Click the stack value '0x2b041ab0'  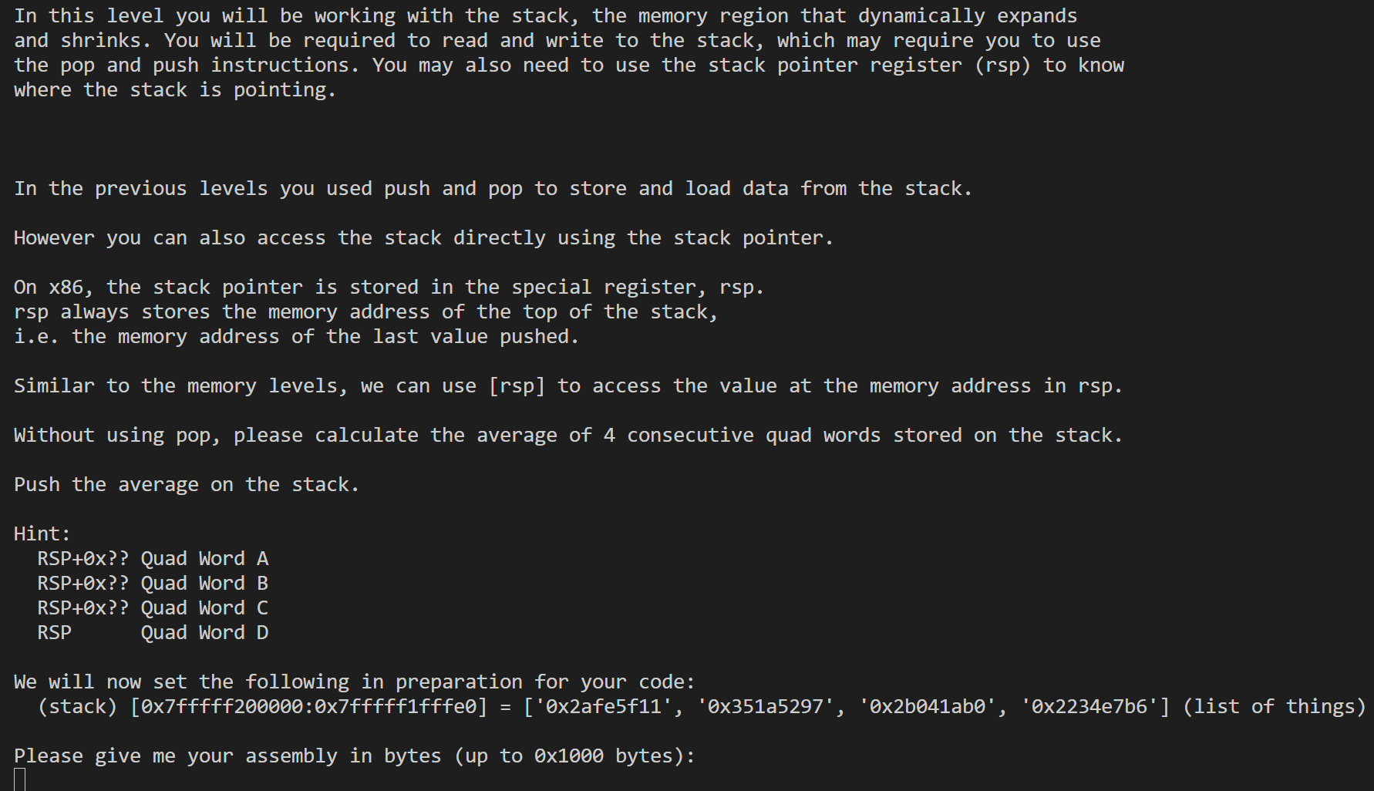tap(927, 707)
